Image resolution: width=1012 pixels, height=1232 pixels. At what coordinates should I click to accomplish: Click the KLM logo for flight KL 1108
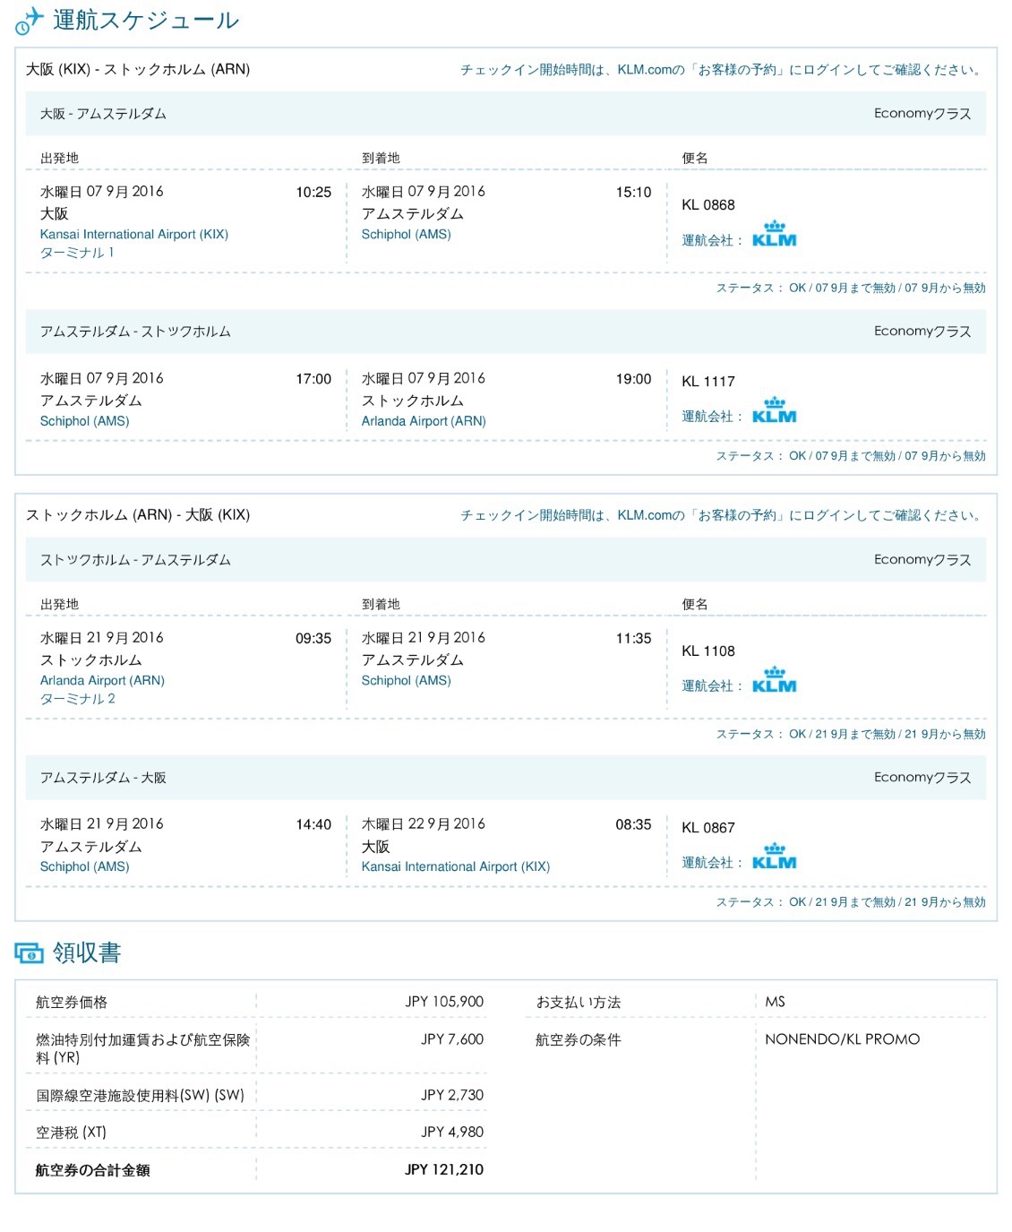774,680
